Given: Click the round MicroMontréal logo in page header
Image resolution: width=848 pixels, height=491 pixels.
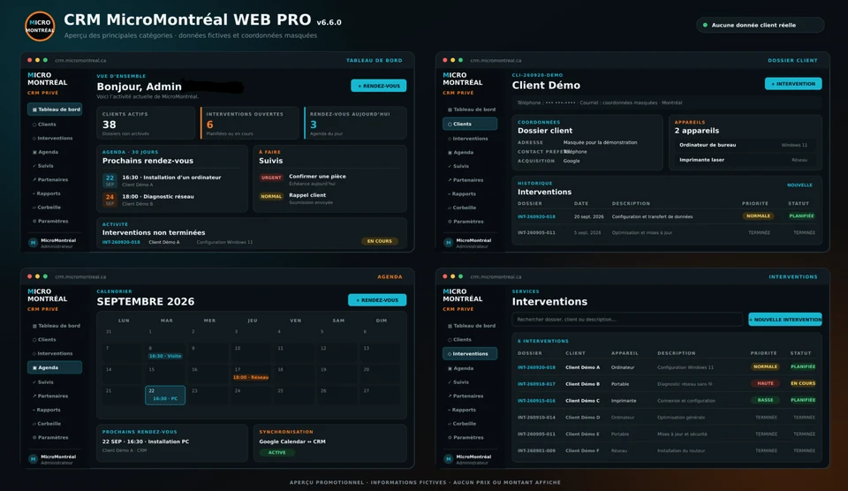Looking at the screenshot, I should click(40, 26).
